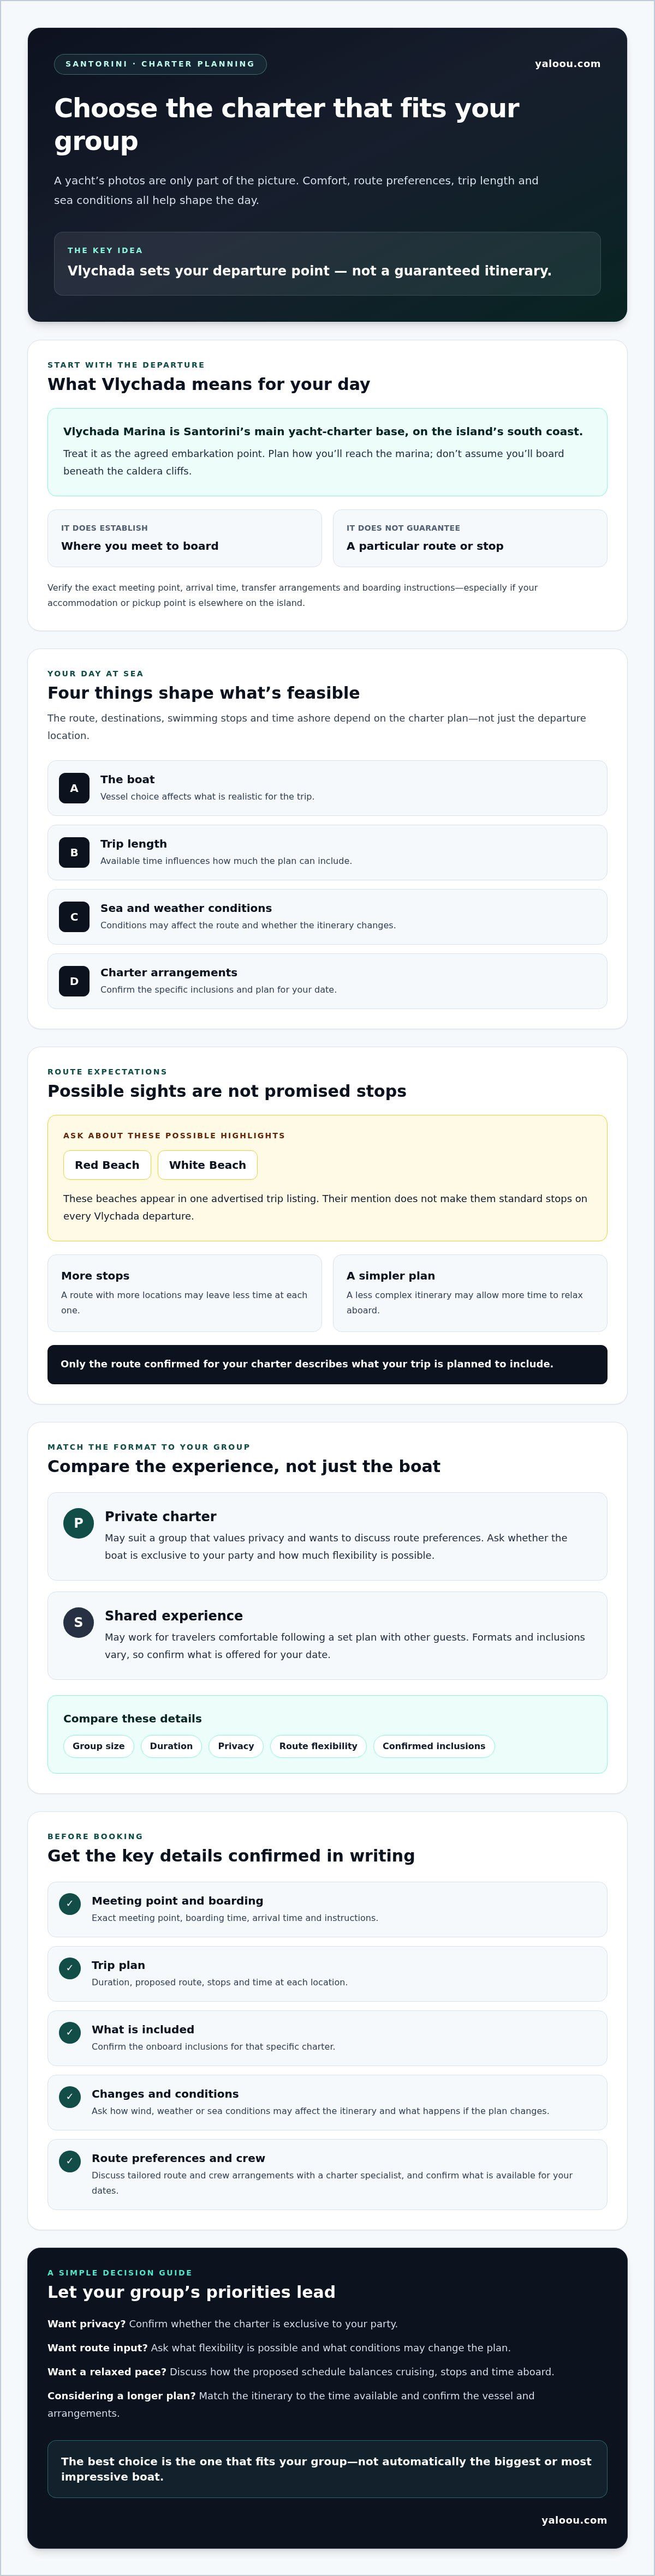Click the Group size tag

pos(98,1746)
